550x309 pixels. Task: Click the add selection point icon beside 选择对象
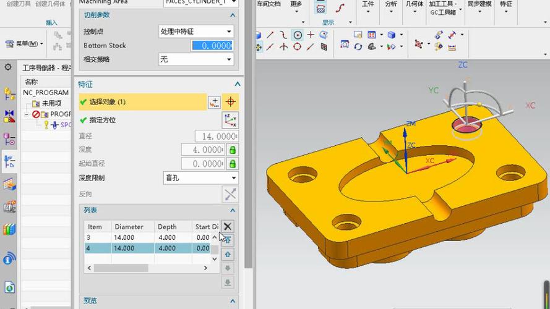[x=214, y=102]
